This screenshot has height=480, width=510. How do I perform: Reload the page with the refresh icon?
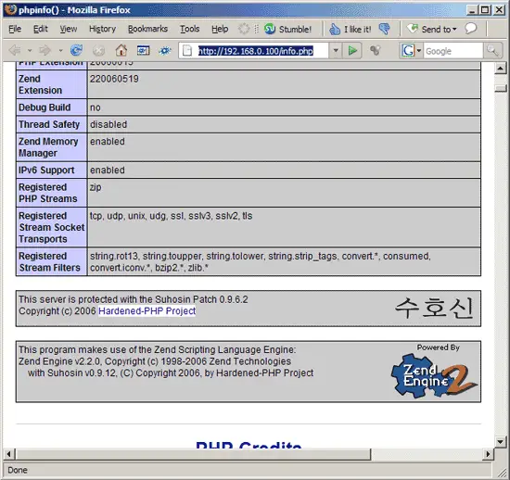(x=76, y=50)
